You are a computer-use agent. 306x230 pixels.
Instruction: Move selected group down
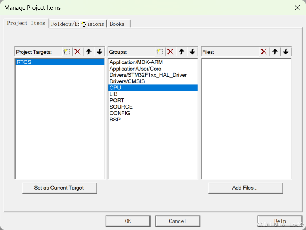(193, 52)
